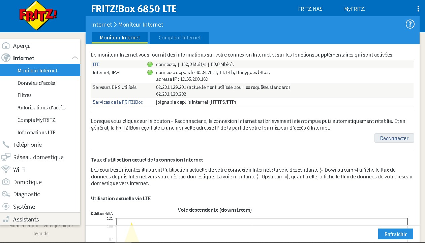Click the Internet globe icon in sidebar
Image resolution: width=425 pixels, height=243 pixels.
pyautogui.click(x=6, y=58)
